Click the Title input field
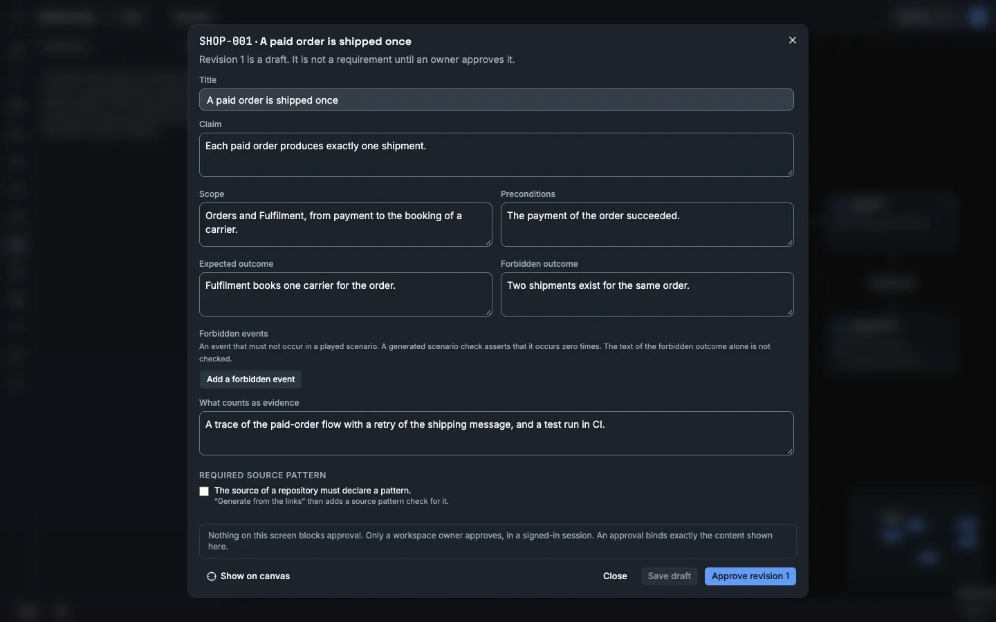Screen dimensions: 996x622 (497, 100)
